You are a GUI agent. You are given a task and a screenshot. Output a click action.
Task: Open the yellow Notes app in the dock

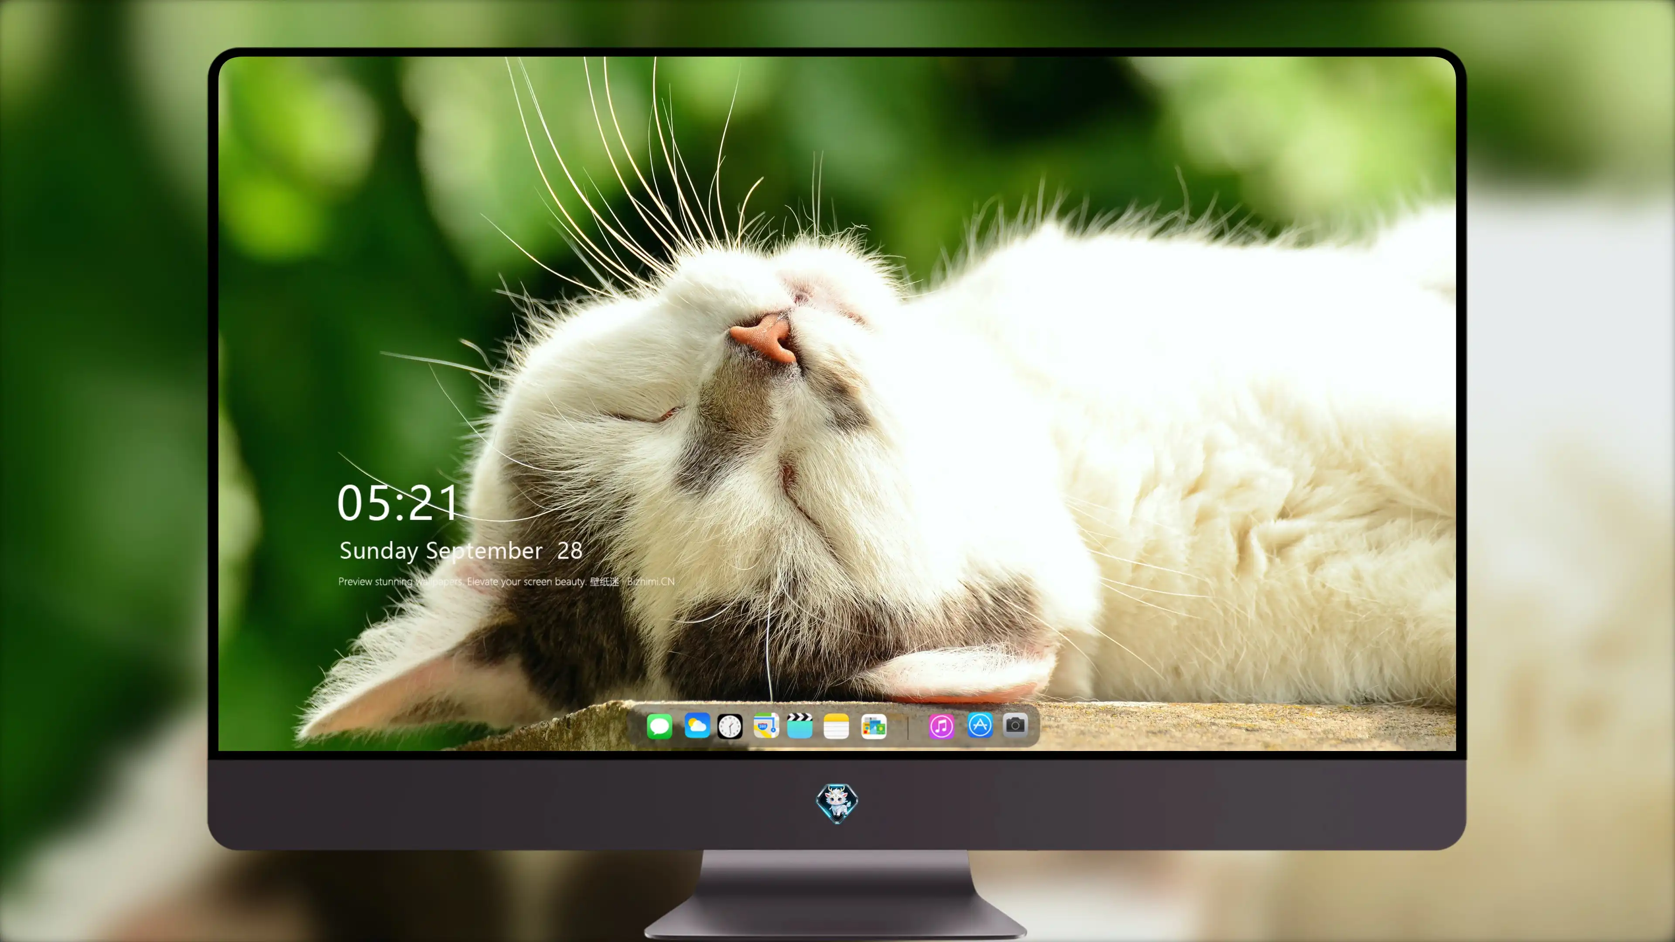[836, 726]
